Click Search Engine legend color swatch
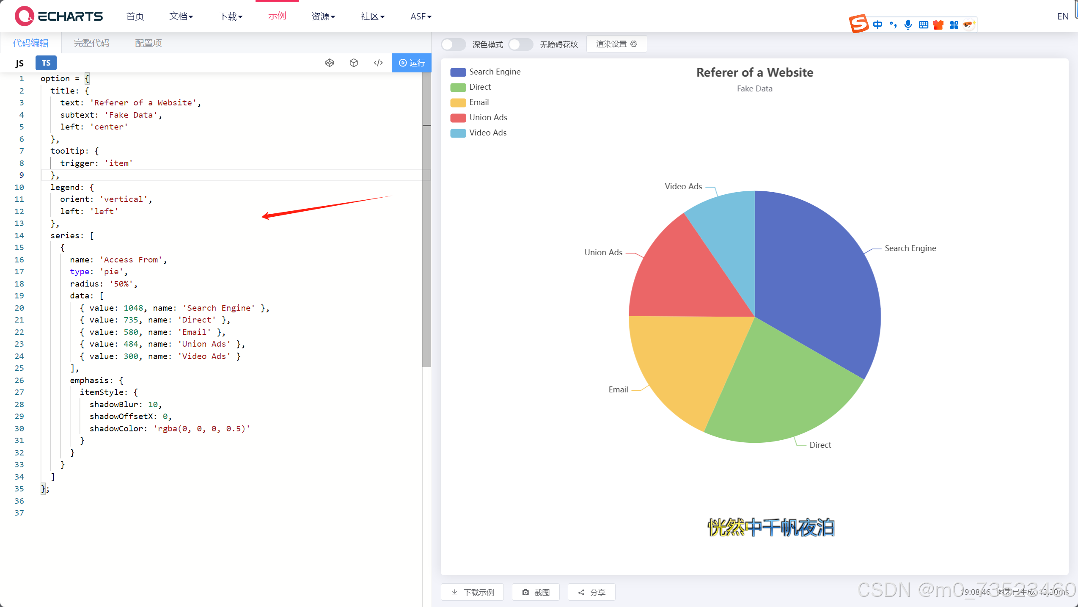1078x607 pixels. click(458, 72)
